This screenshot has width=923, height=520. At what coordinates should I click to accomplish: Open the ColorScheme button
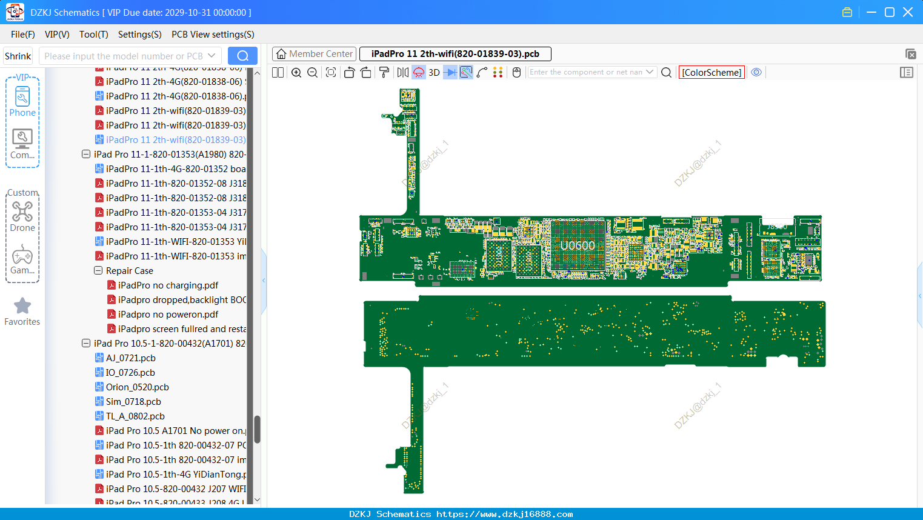tap(711, 72)
